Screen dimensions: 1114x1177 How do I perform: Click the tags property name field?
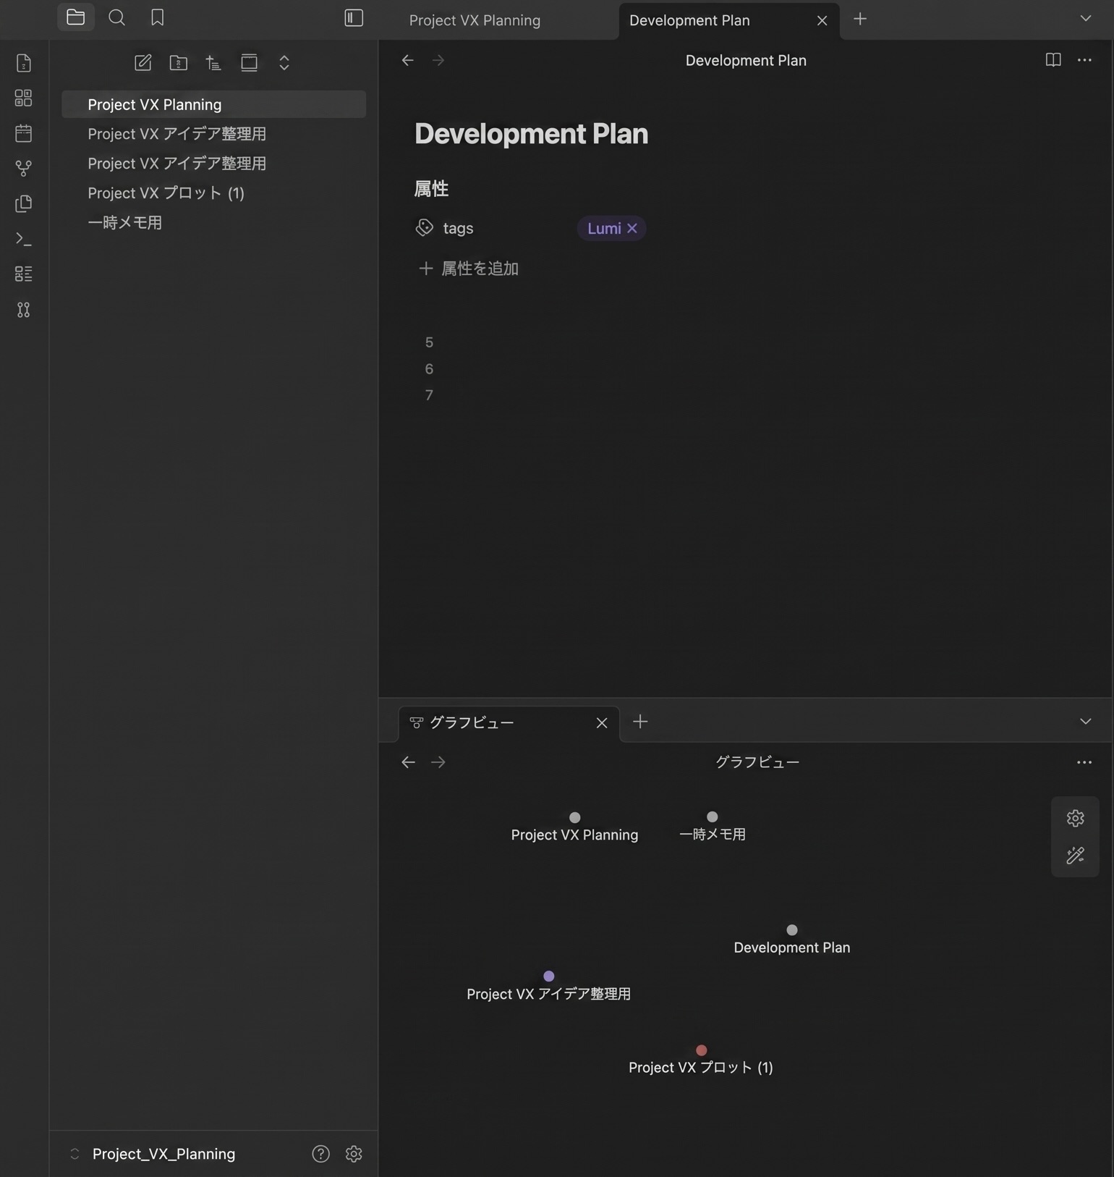(458, 228)
